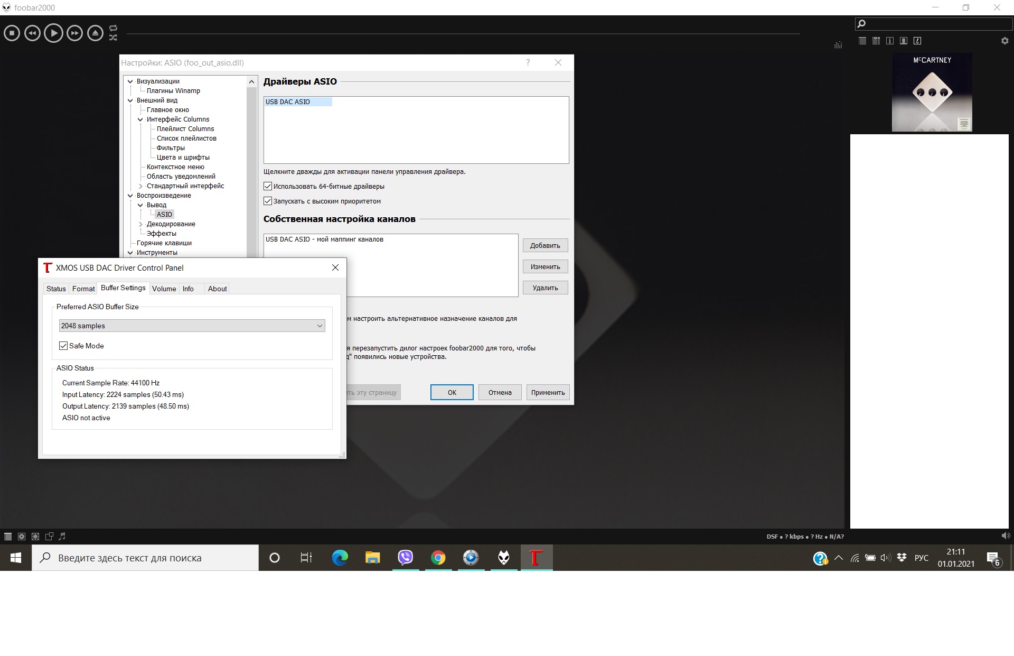Open the Preferred ASIO Buffer Size dropdown

point(192,326)
